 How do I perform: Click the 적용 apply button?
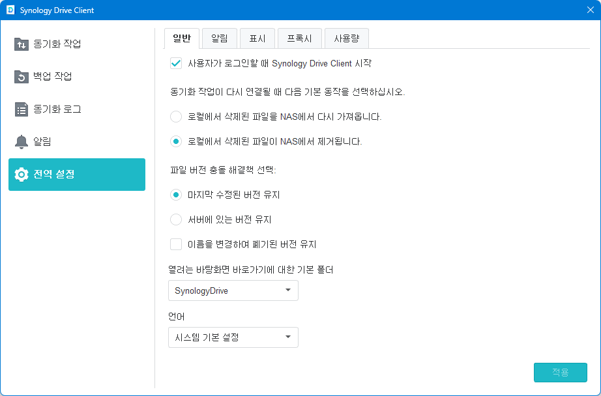coord(561,373)
